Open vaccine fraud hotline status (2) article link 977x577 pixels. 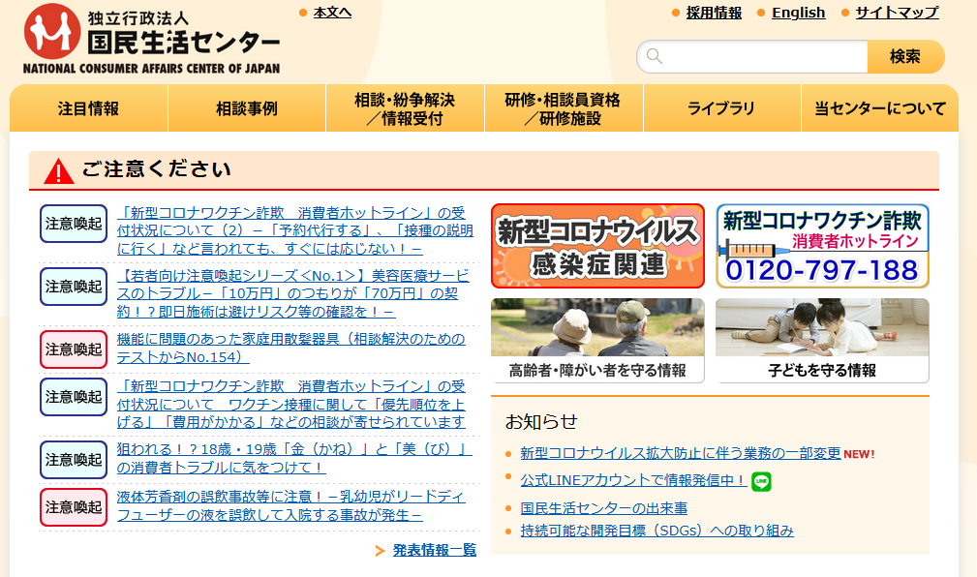point(294,230)
